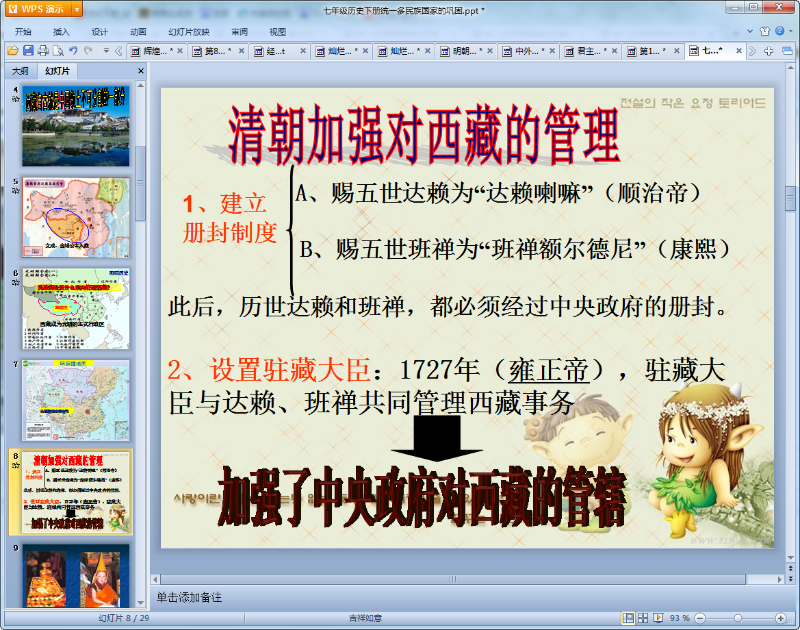The width and height of the screenshot is (800, 630).
Task: Switch to Normal view in status bar
Action: (628, 618)
